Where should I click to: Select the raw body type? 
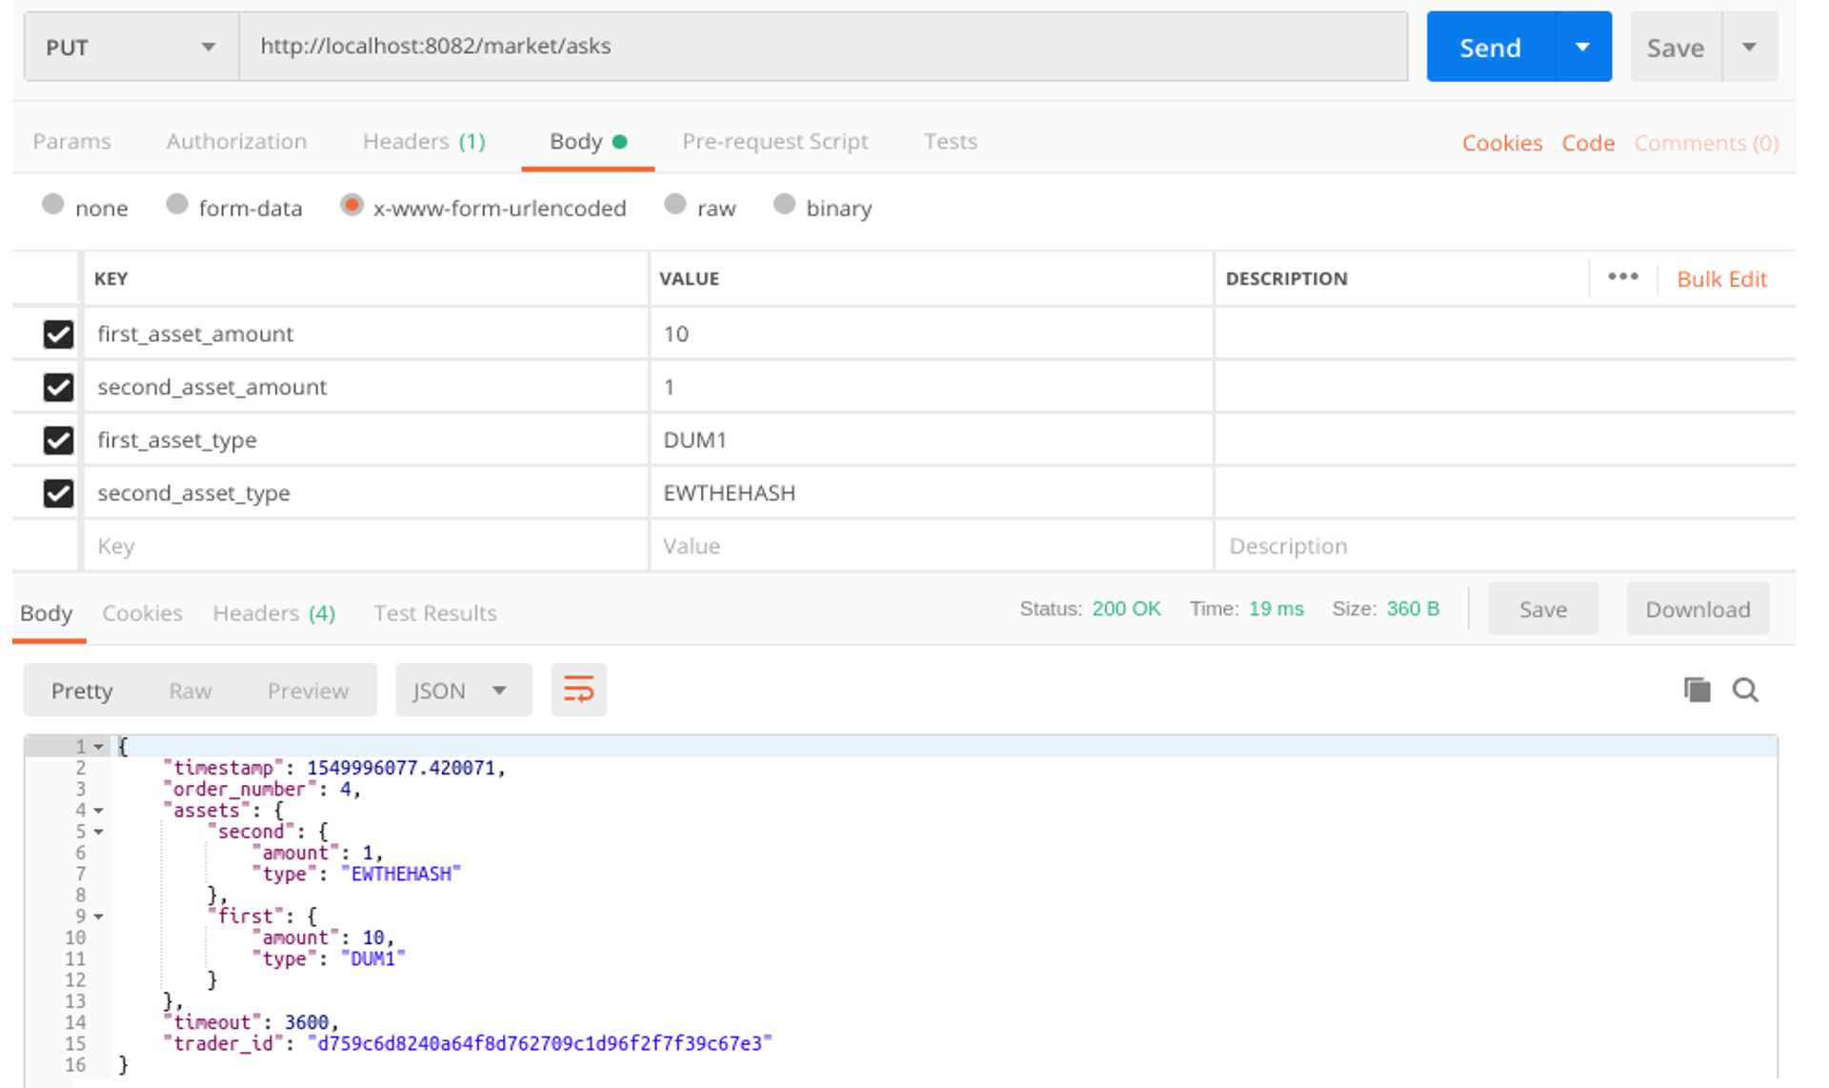675,206
